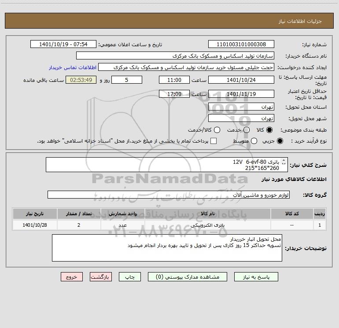Click the delivery province field 'تهران'
The image size is (339, 328).
(241, 107)
